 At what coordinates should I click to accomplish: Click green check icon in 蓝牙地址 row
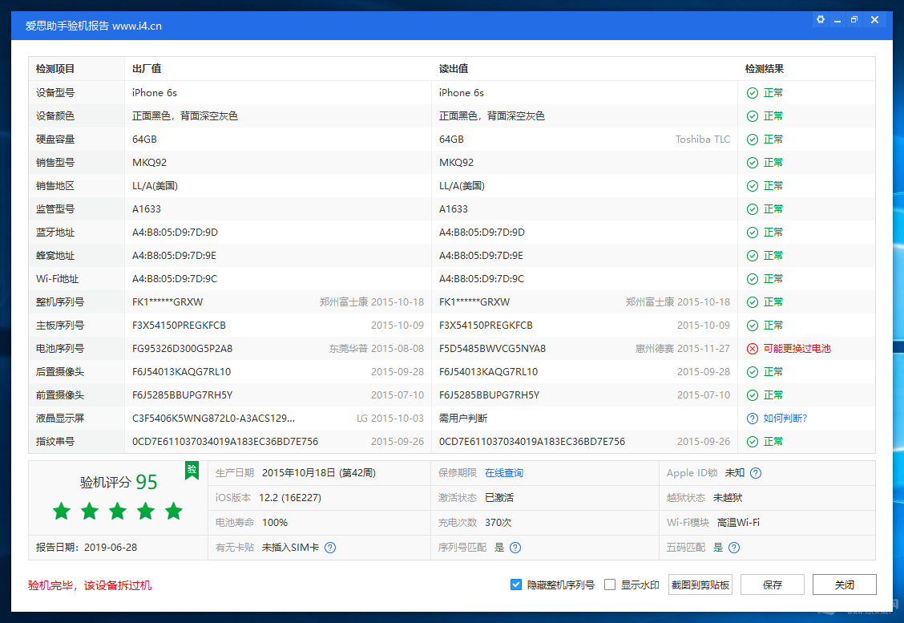[753, 233]
